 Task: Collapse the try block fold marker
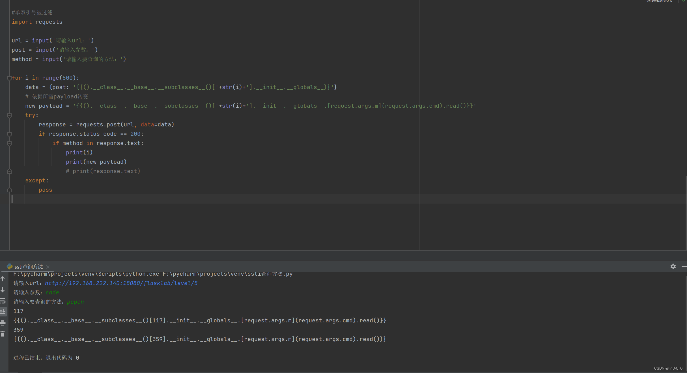pyautogui.click(x=9, y=115)
